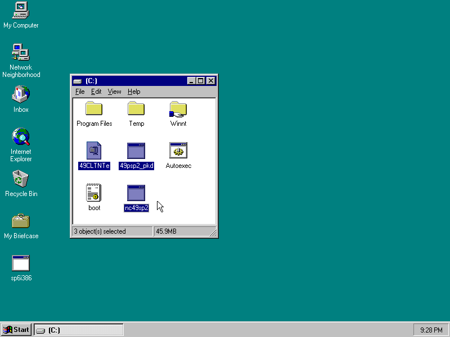Select the Autoexec batch file icon
This screenshot has height=337, width=450.
click(x=178, y=150)
